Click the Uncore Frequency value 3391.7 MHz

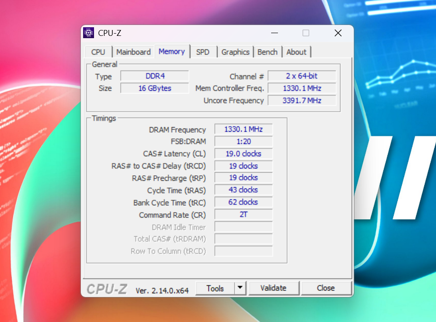[302, 100]
